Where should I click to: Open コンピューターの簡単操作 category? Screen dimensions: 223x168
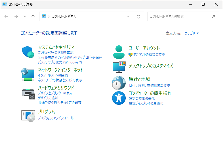click(150, 93)
